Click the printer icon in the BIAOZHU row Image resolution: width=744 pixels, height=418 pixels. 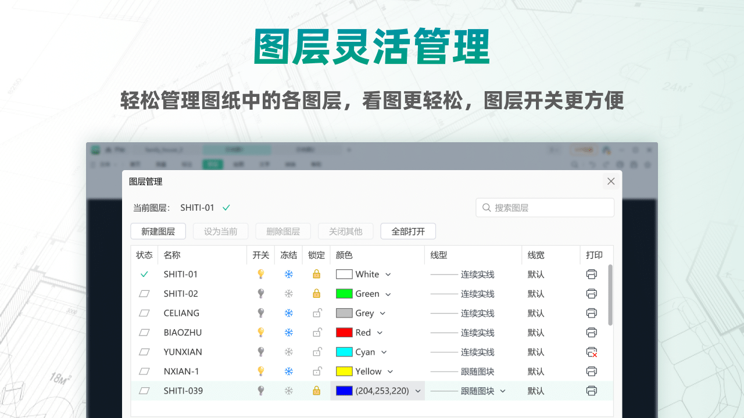[591, 332]
